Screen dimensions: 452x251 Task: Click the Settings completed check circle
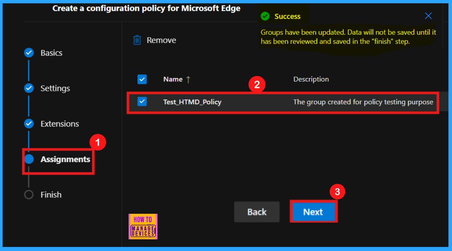(x=29, y=88)
